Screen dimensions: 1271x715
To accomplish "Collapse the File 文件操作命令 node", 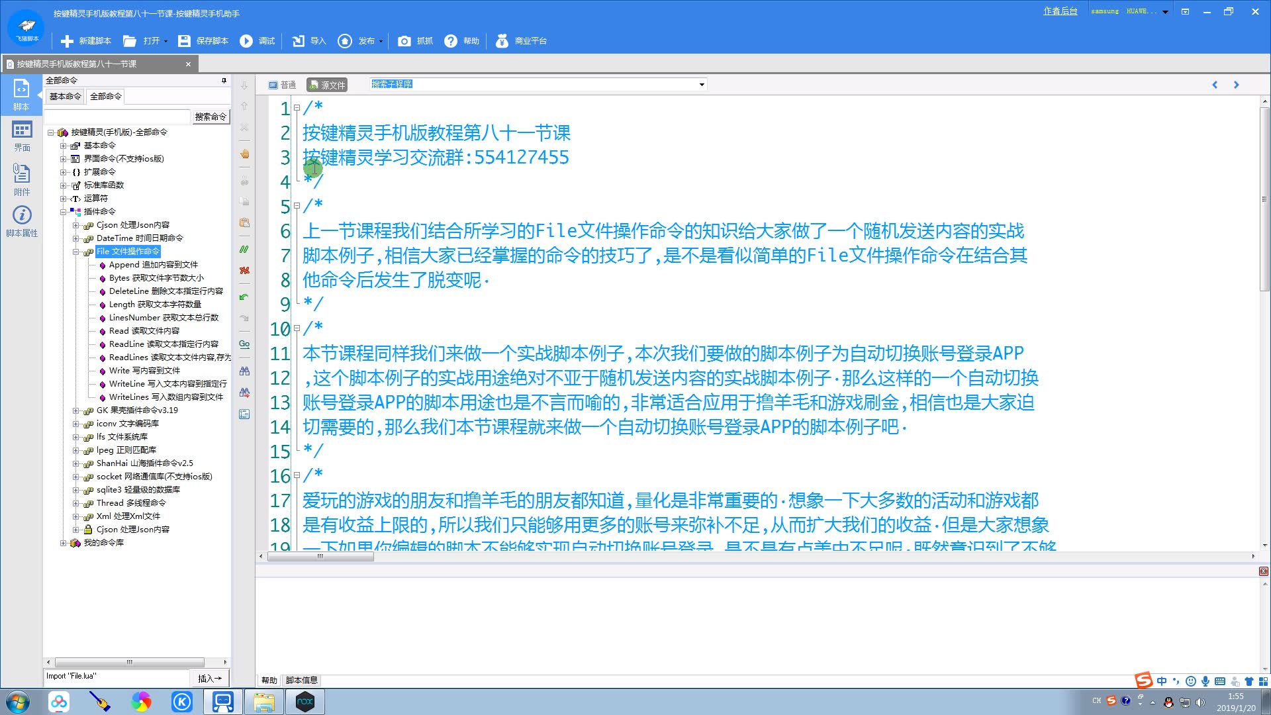I will tap(76, 252).
